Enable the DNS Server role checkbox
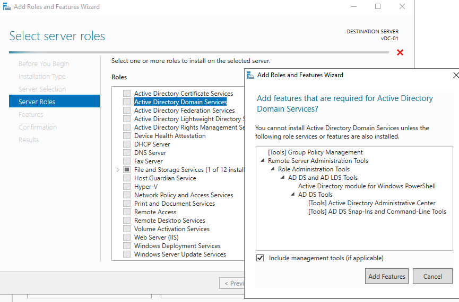The width and height of the screenshot is (459, 302). [x=127, y=153]
